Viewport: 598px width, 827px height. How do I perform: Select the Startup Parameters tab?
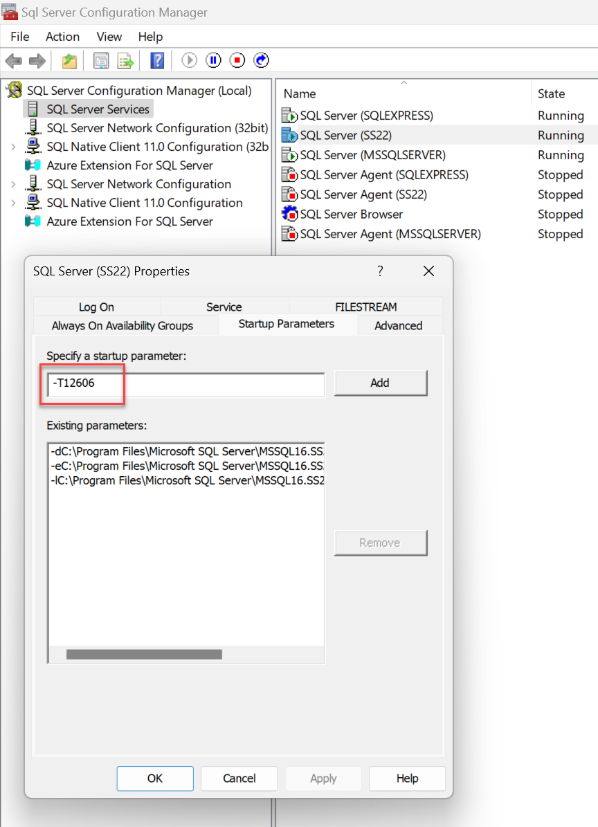(287, 324)
